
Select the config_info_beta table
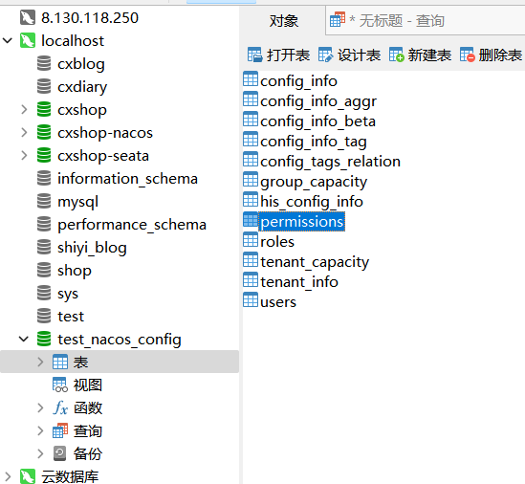click(317, 121)
